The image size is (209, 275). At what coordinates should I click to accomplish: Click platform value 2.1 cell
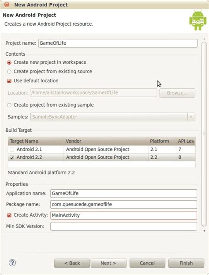click(162, 149)
